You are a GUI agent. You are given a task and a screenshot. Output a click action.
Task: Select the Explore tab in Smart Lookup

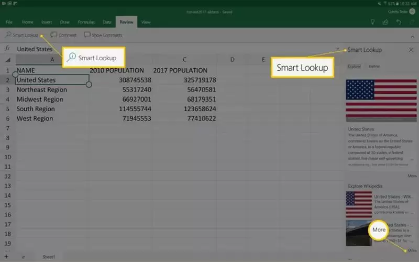point(354,67)
